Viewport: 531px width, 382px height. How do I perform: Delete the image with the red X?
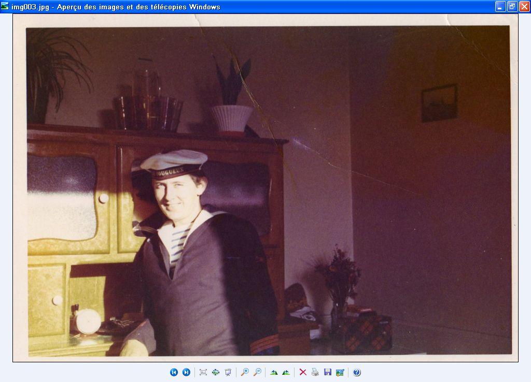click(303, 372)
